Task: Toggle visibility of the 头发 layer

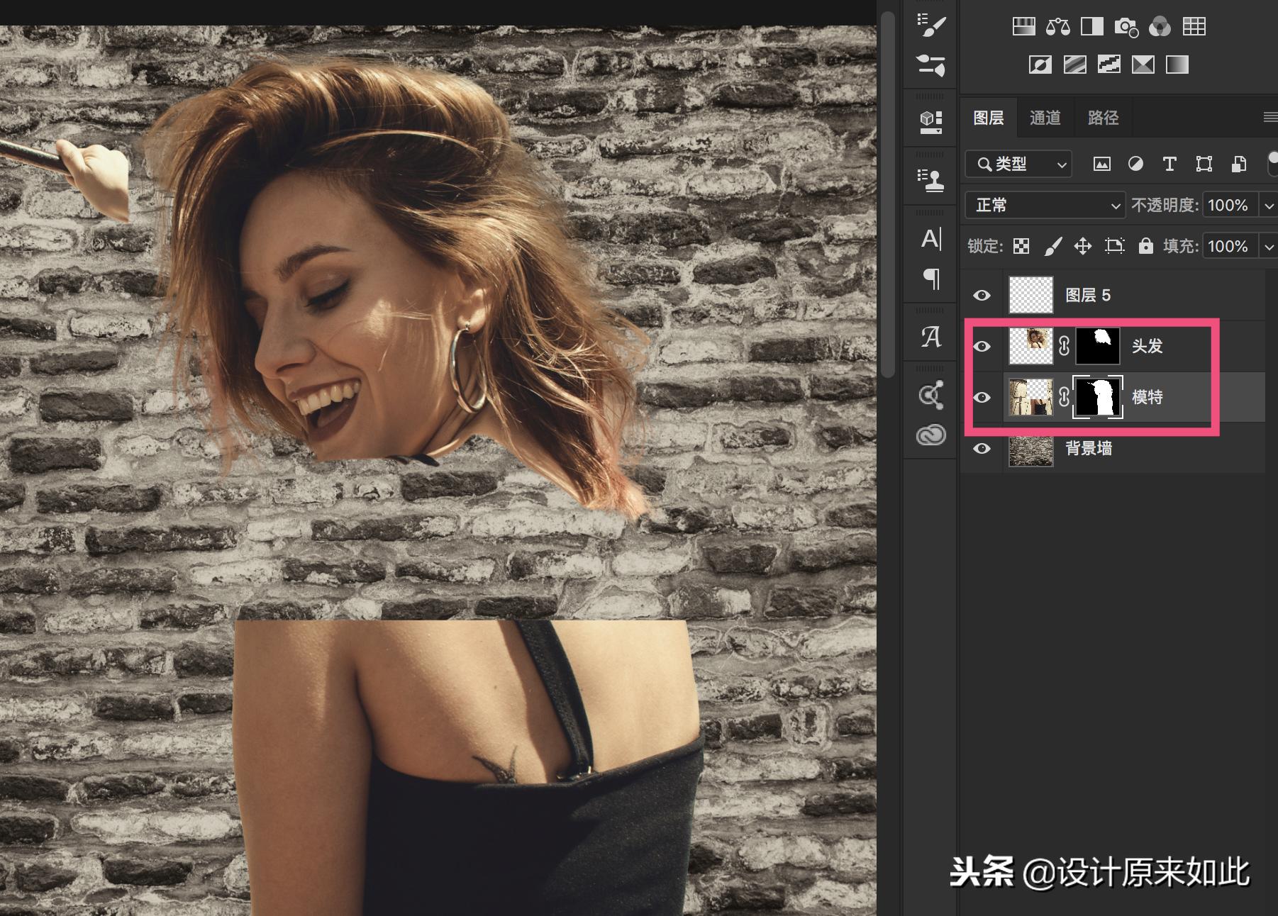Action: (x=982, y=346)
